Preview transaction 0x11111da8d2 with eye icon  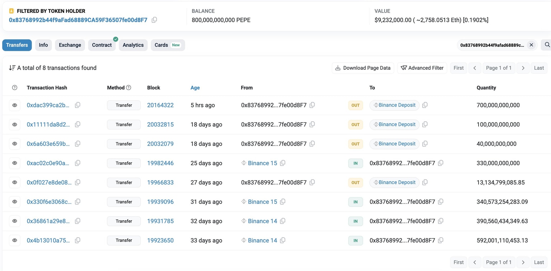coord(15,124)
